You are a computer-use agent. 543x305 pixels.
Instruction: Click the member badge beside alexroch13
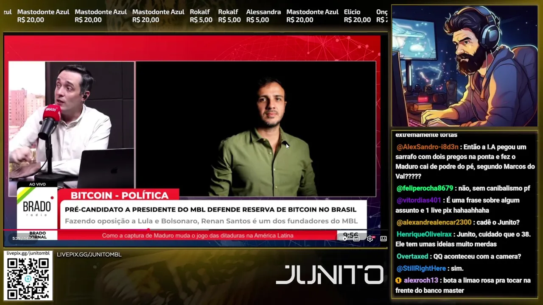point(398,280)
